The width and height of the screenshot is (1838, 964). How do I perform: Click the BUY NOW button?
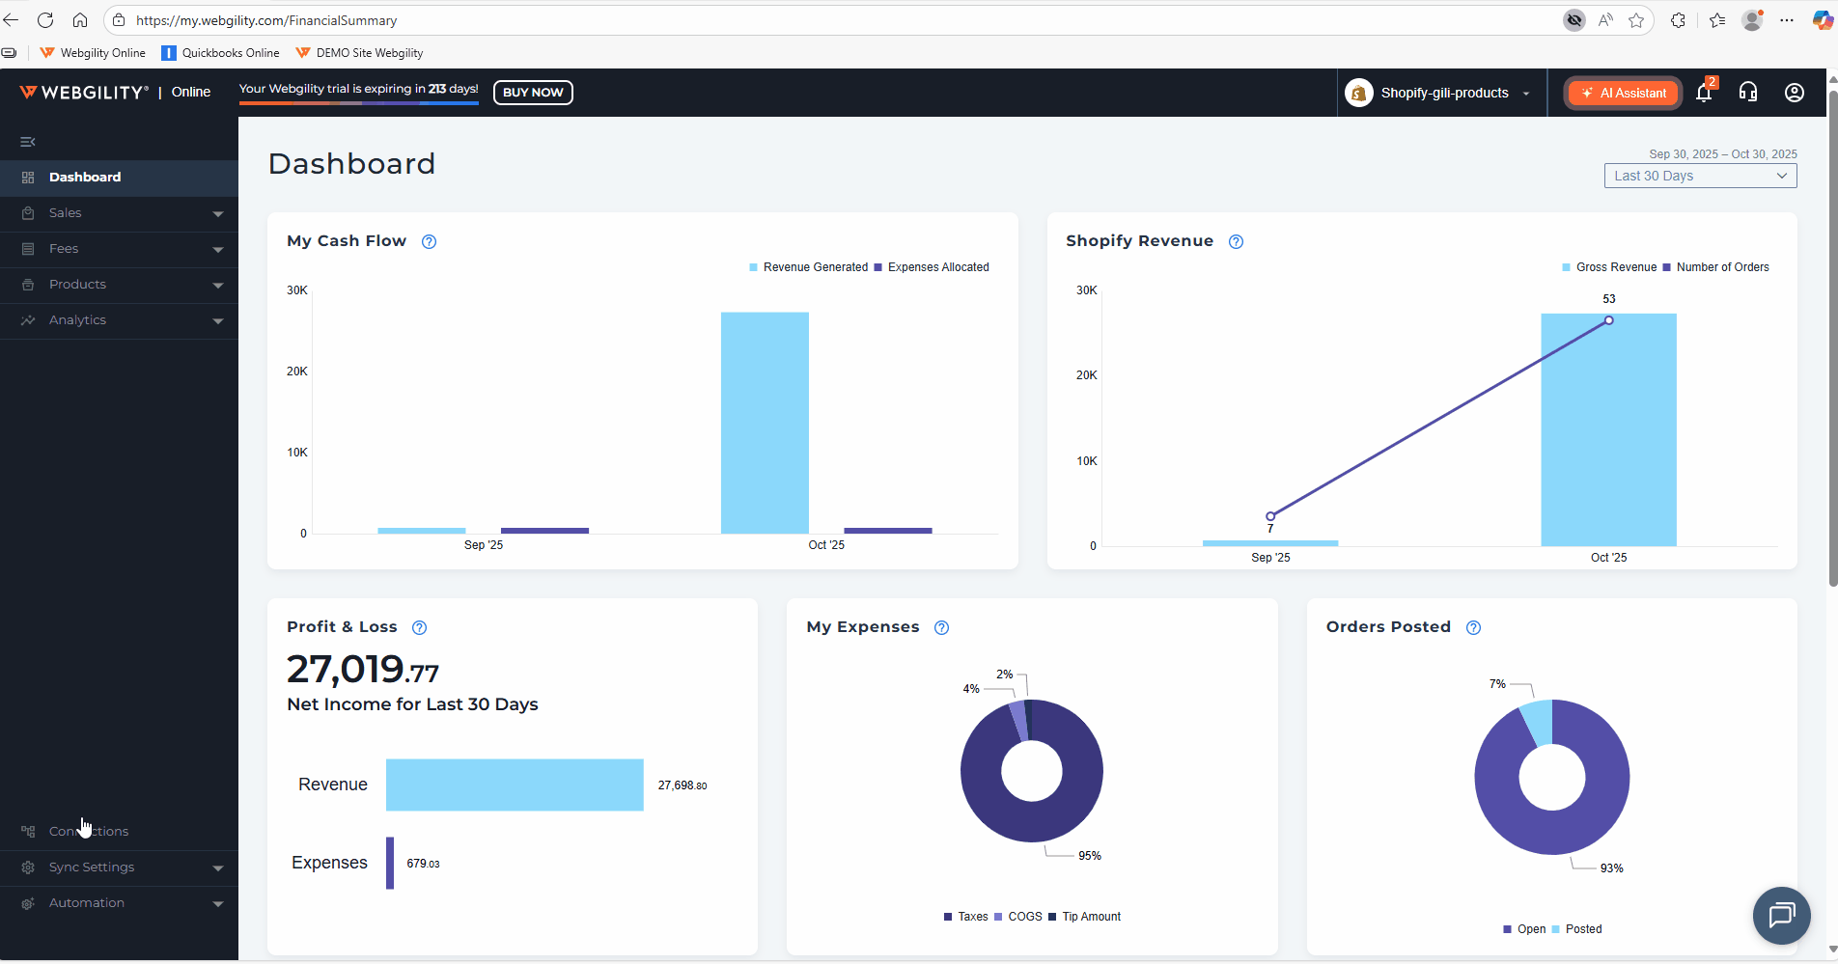click(533, 93)
